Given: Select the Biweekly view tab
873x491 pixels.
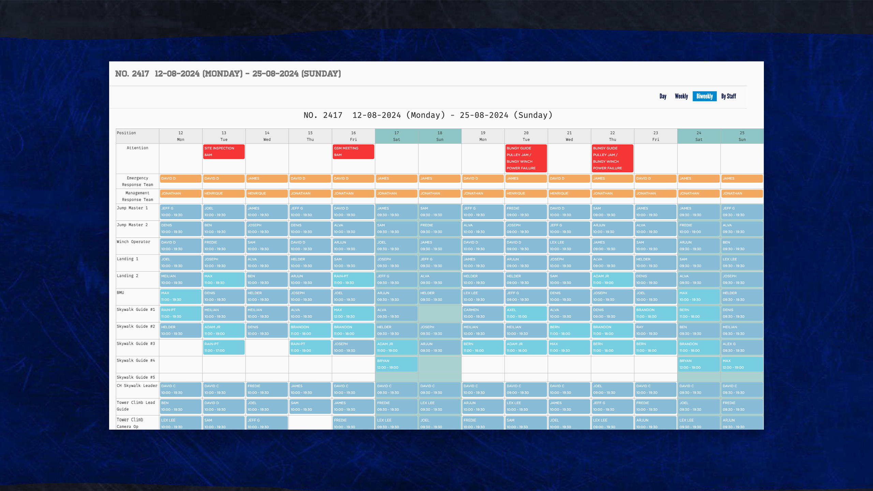Looking at the screenshot, I should pos(704,96).
